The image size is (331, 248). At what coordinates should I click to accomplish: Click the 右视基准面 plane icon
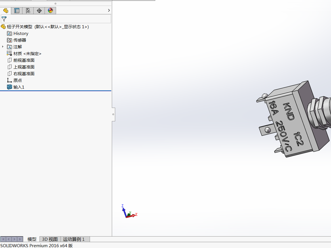coord(10,74)
